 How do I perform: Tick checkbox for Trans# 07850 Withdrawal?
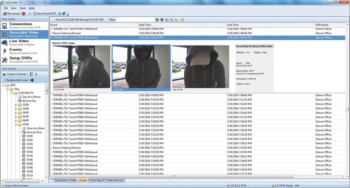(52, 122)
